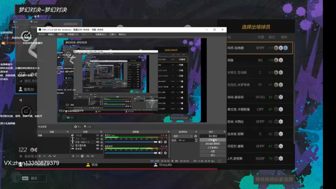336x189 pixels.
Task: Open the Edit (E) menu in OBS
Action: point(51,34)
